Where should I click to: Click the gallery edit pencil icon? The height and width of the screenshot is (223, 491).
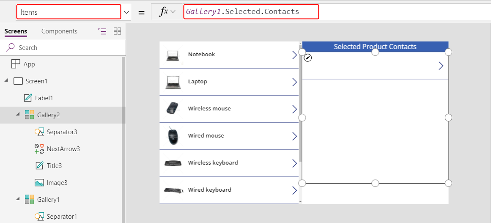click(x=308, y=58)
